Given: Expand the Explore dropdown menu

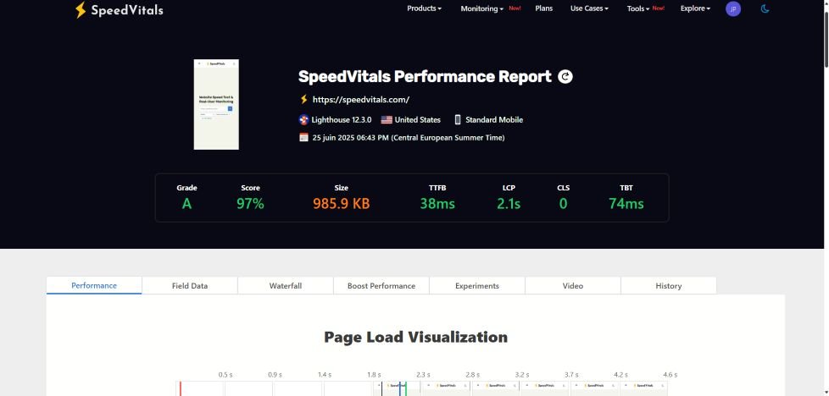Looking at the screenshot, I should click(695, 8).
